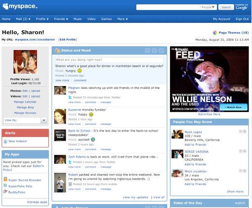Click the Powered by Google logo

[x=242, y=7]
